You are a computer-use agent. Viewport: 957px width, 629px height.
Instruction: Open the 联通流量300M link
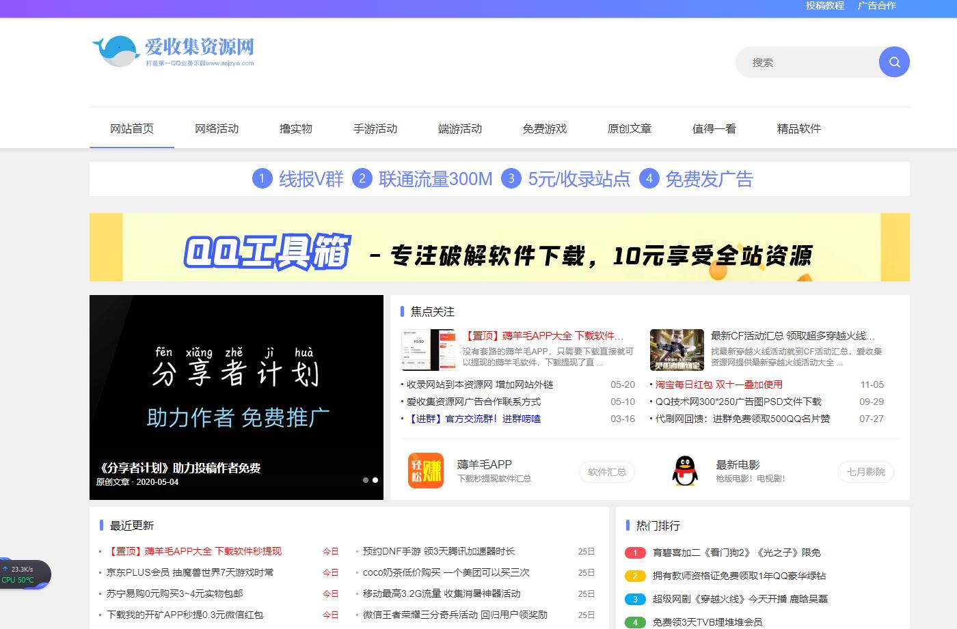point(435,179)
